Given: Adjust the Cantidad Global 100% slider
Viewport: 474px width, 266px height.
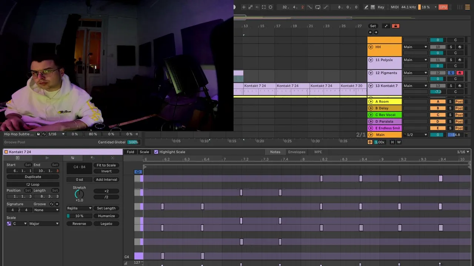Looking at the screenshot, I should click(133, 142).
